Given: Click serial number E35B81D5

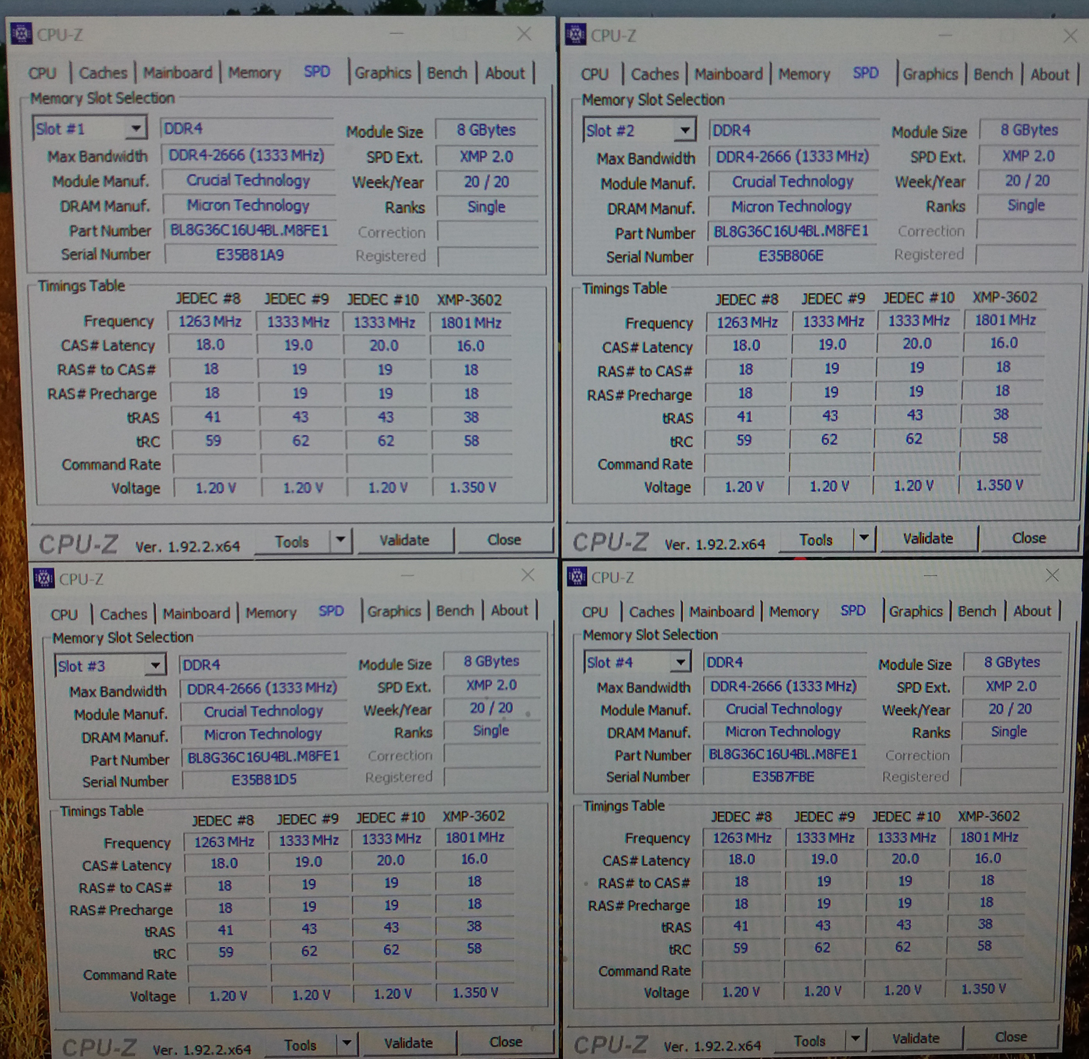Looking at the screenshot, I should (264, 779).
